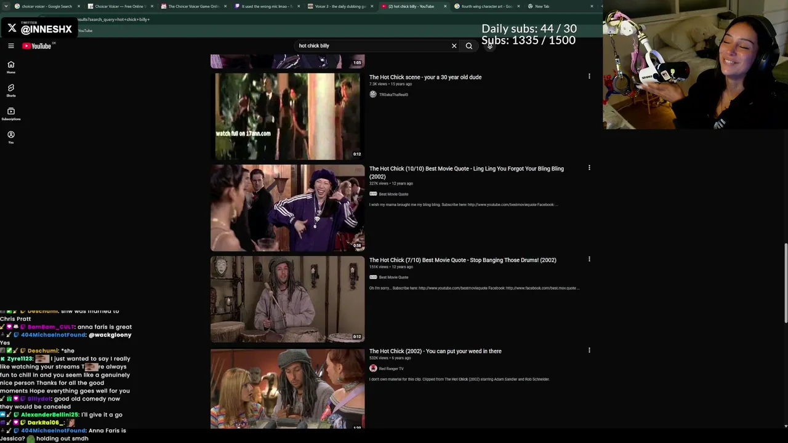
Task: Open Best Movie Quote avatar under Drums video
Action: [x=373, y=277]
